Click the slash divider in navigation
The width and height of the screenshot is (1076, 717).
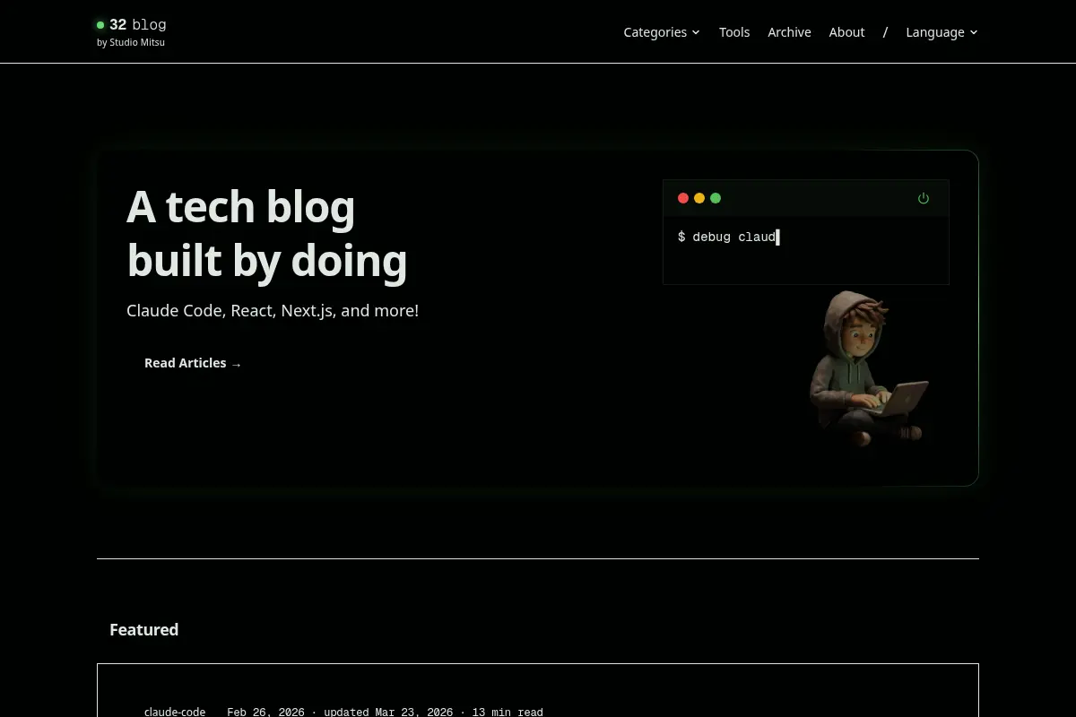point(885,32)
